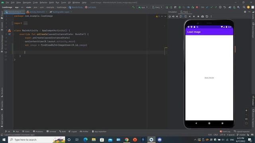
Task: Select the MainActivity.kt editor tab
Action: tap(14, 12)
